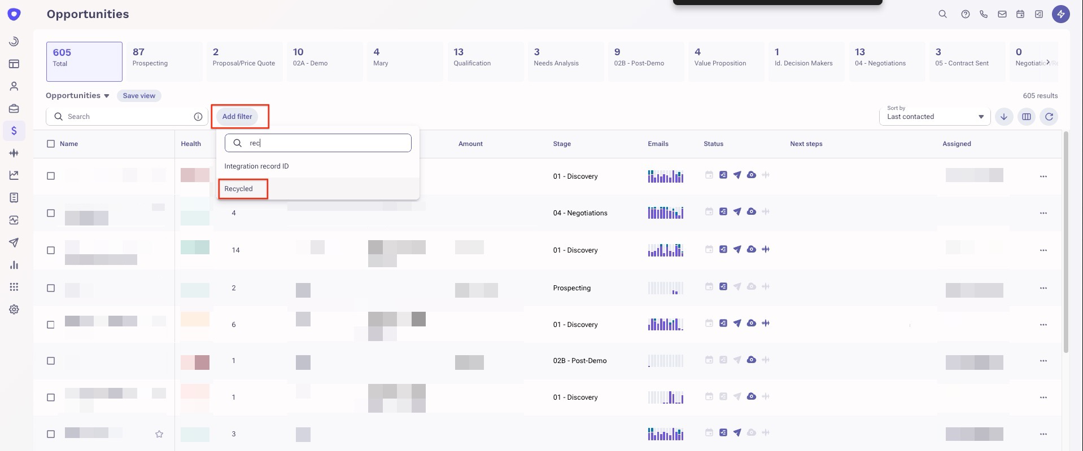Open the help question mark icon
Screen dimensions: 1083x451
click(966, 14)
